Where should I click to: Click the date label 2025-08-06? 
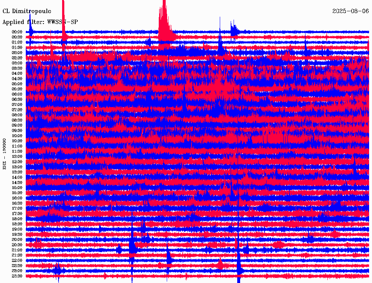pyautogui.click(x=351, y=11)
